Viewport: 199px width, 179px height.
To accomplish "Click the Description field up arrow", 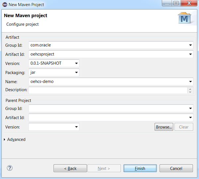I will click(x=190, y=89).
